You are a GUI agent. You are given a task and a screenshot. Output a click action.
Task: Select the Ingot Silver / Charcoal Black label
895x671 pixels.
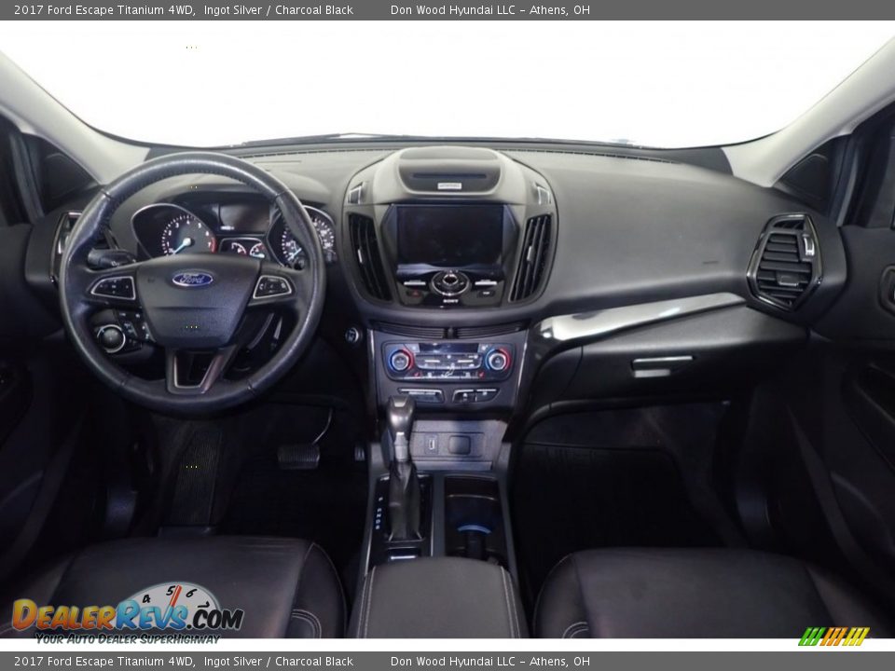pos(279,10)
